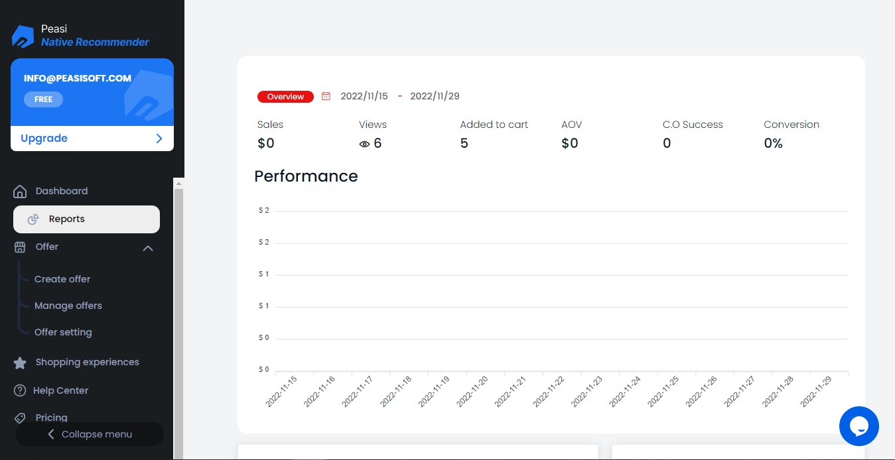Go to Manage offers
The image size is (895, 460).
[68, 306]
